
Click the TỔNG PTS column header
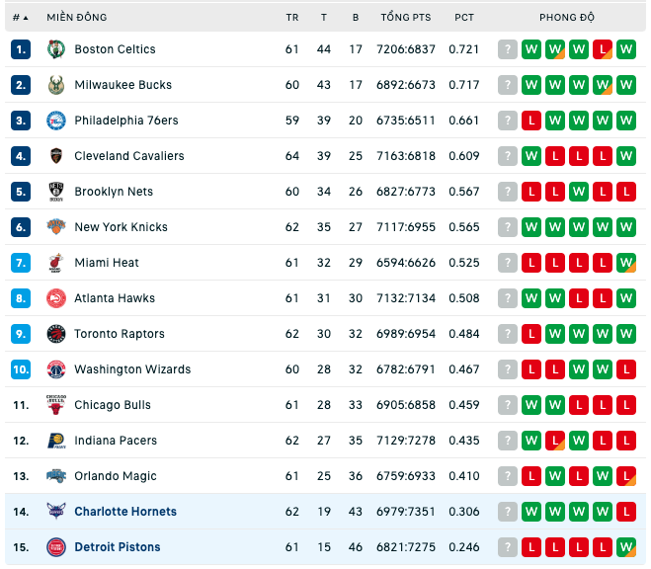pyautogui.click(x=406, y=18)
